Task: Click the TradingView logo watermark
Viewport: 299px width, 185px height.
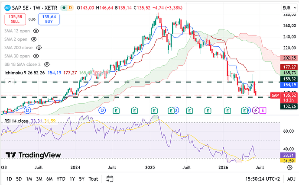Action: coord(33,155)
